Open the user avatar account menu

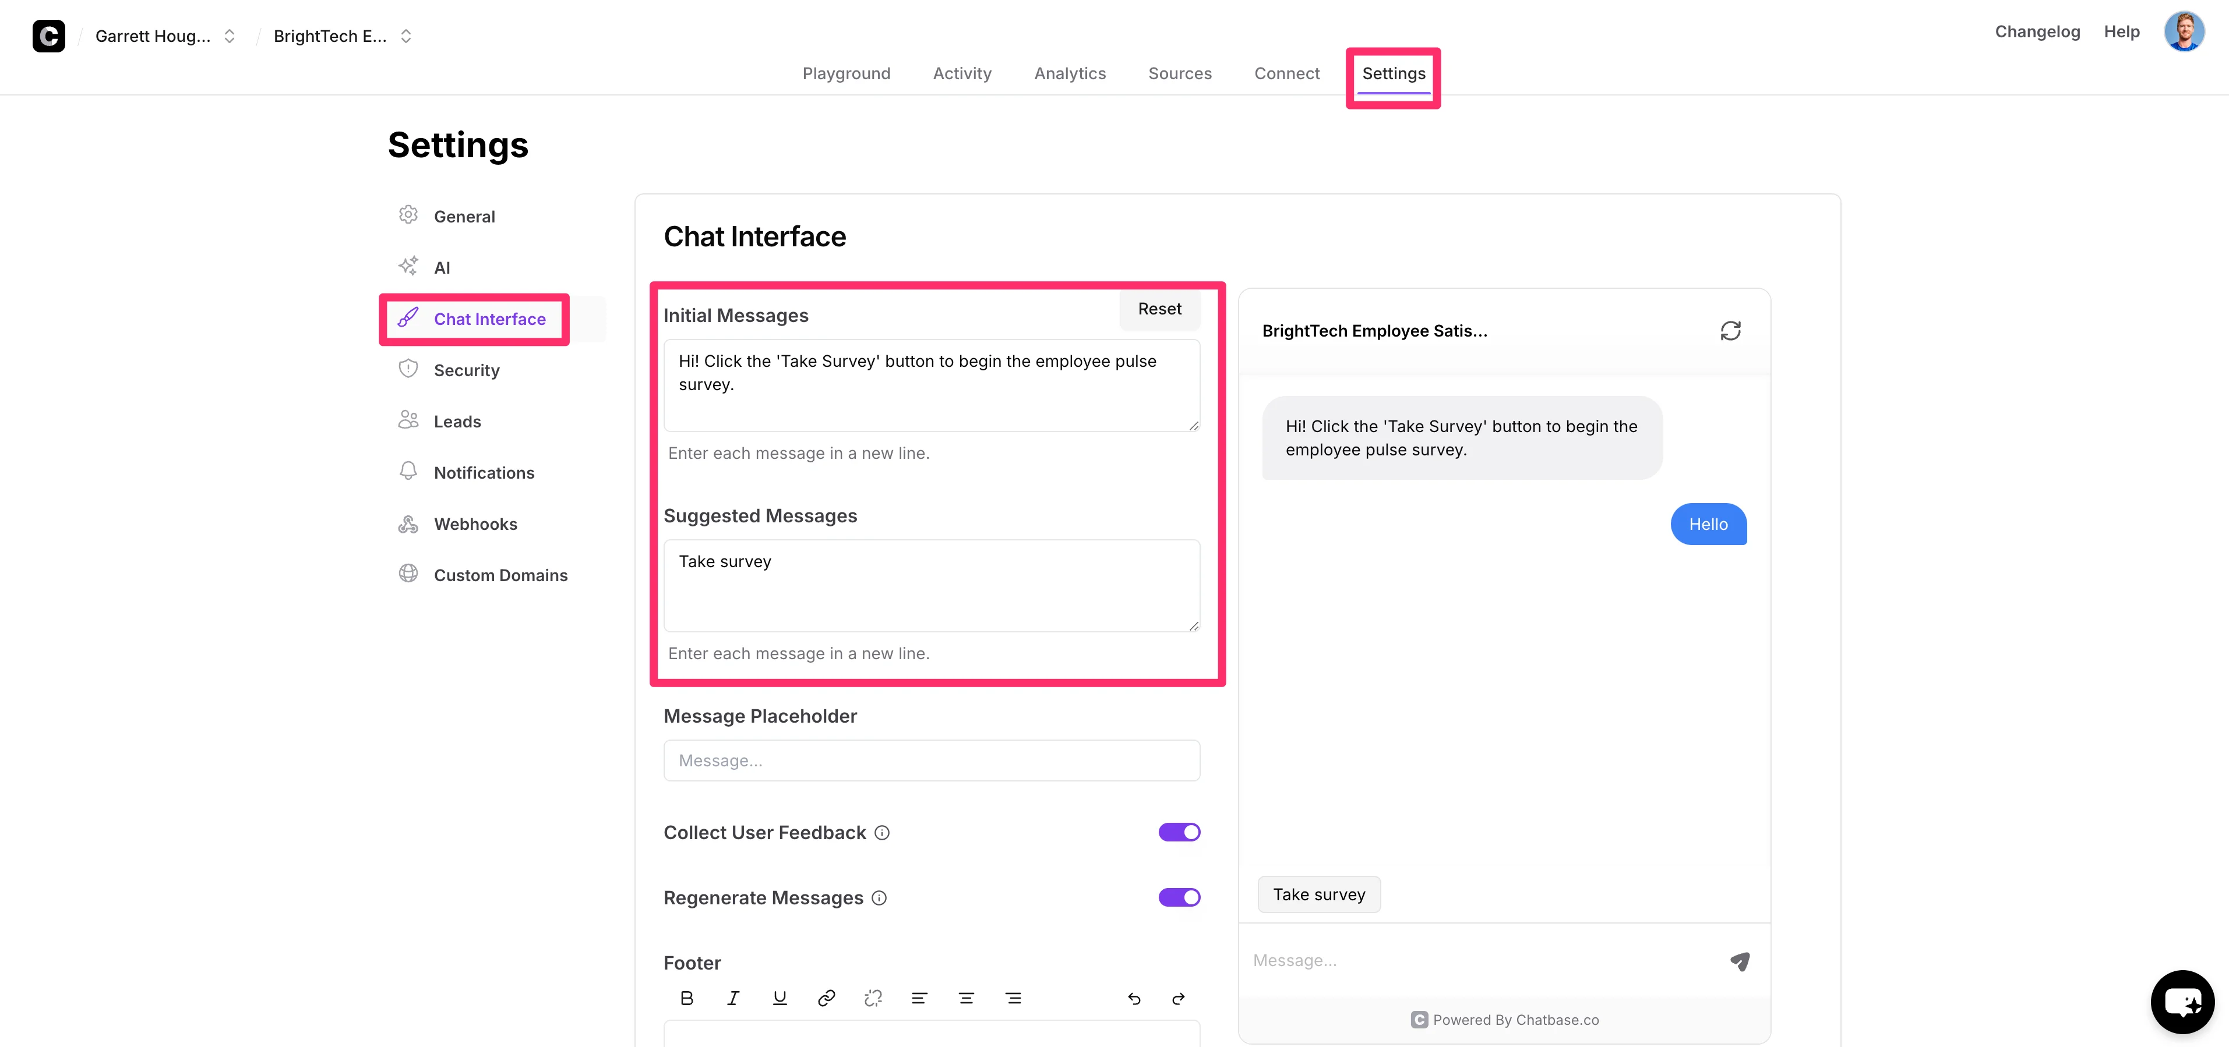click(x=2183, y=31)
